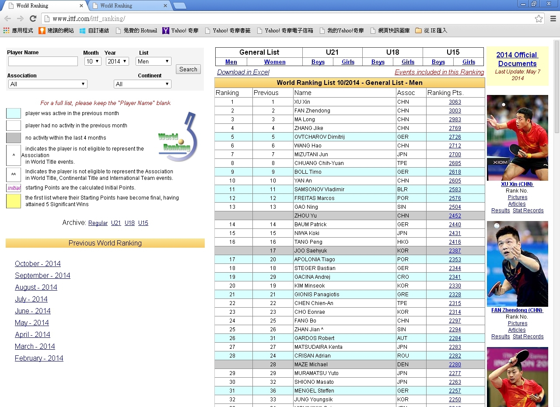
Task: Open the U15 archive link
Action: click(x=143, y=223)
